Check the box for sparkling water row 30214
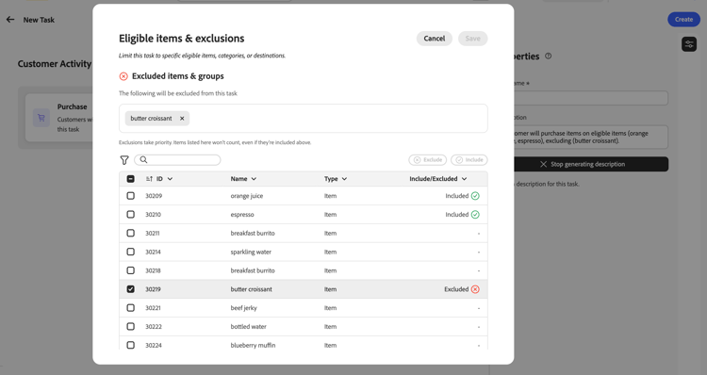Image resolution: width=707 pixels, height=375 pixels. 131,252
